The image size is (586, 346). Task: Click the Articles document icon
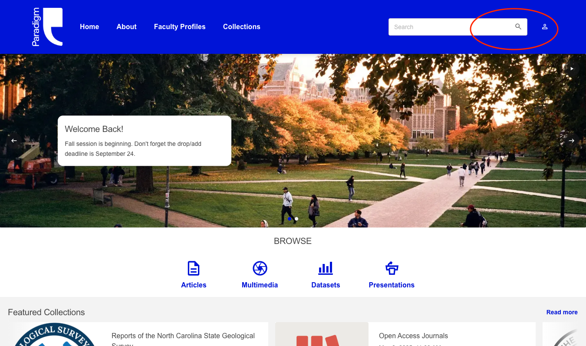point(194,268)
